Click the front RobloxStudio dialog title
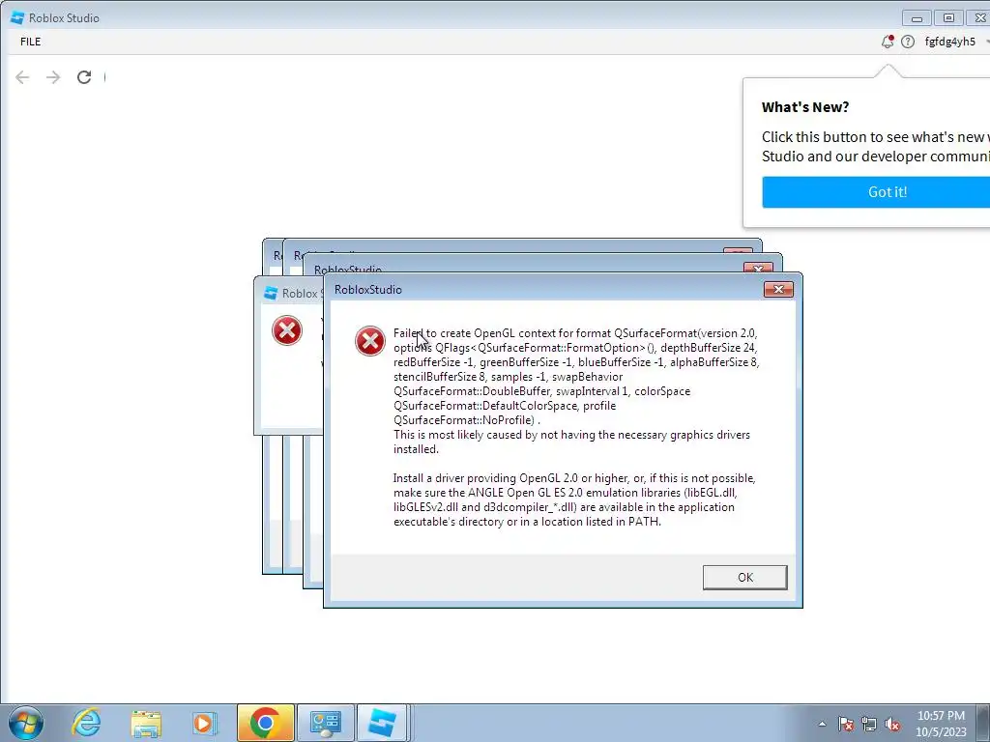This screenshot has height=742, width=990. tap(368, 290)
